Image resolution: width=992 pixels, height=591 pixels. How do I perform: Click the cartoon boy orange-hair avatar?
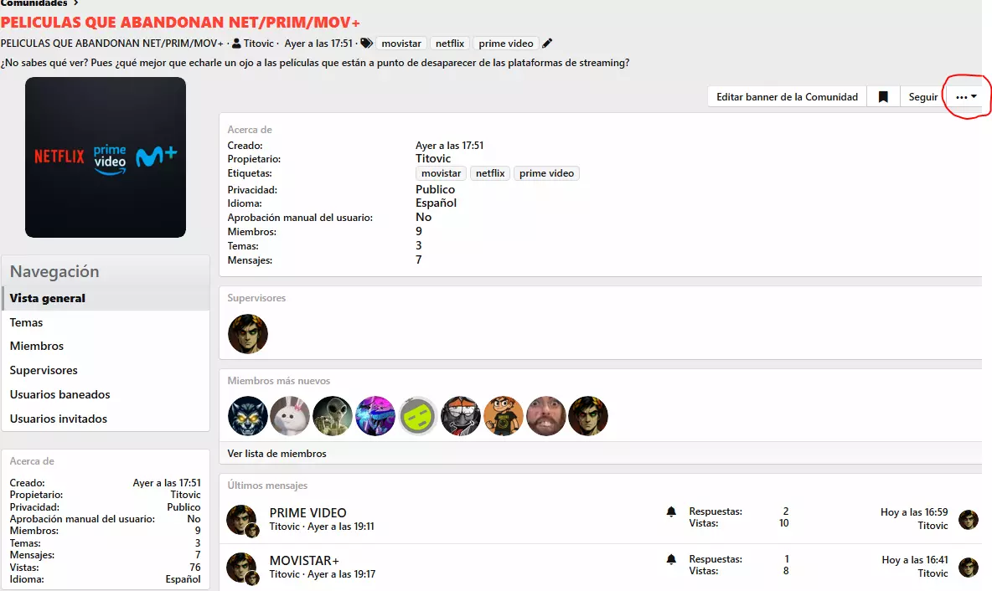click(x=504, y=416)
